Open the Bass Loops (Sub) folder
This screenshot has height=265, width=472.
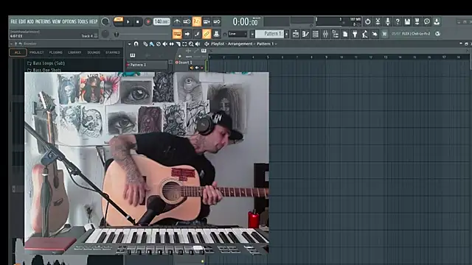(x=49, y=63)
